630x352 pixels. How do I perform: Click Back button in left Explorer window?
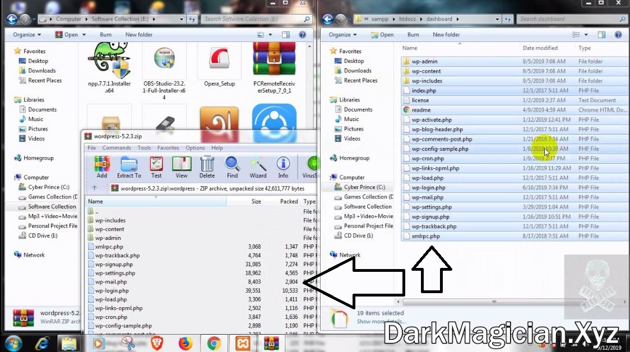tap(12, 19)
